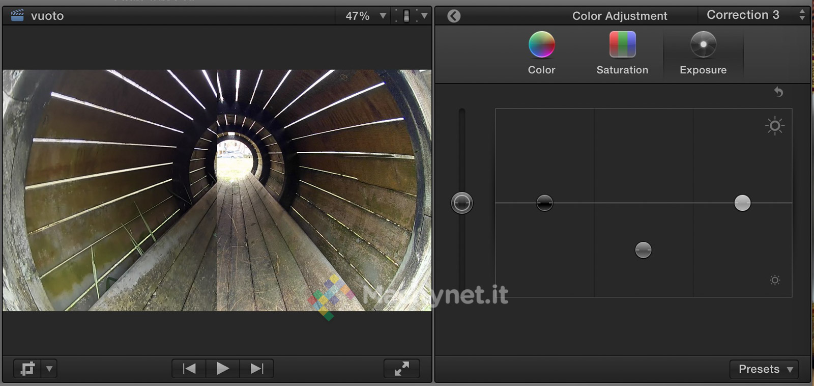The width and height of the screenshot is (814, 386).
Task: Click the transform crop tool icon
Action: [27, 368]
